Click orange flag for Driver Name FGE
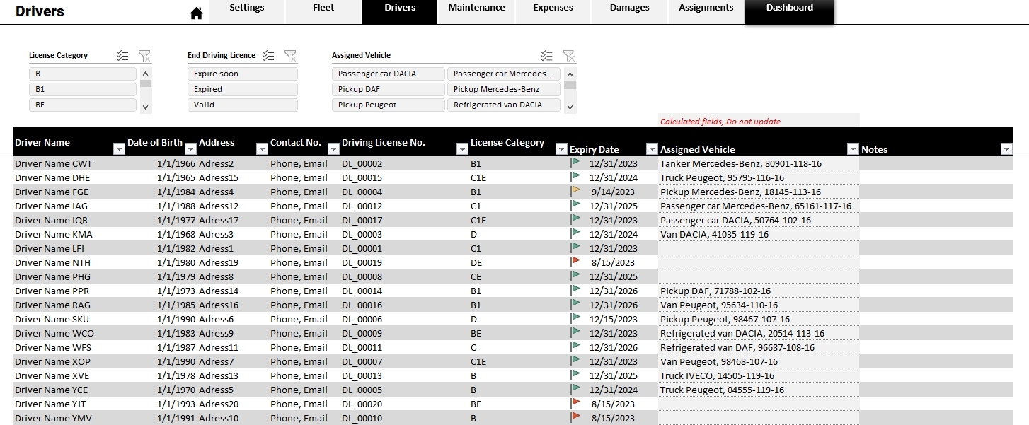 click(575, 191)
